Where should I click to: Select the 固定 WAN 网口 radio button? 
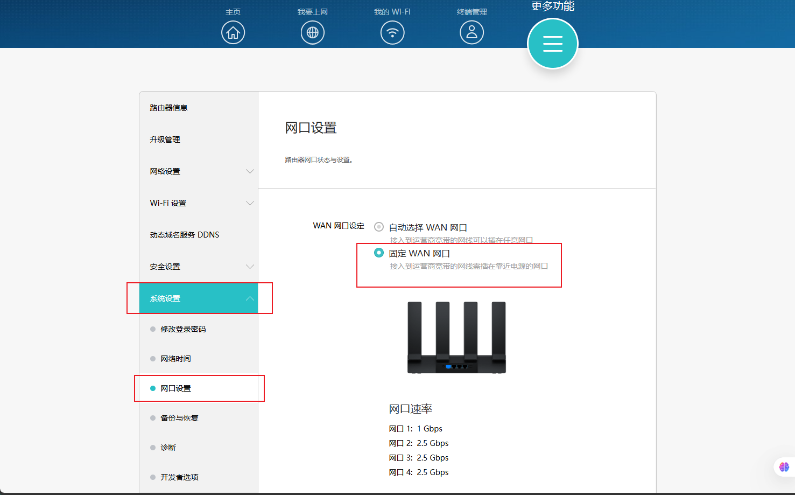[378, 253]
